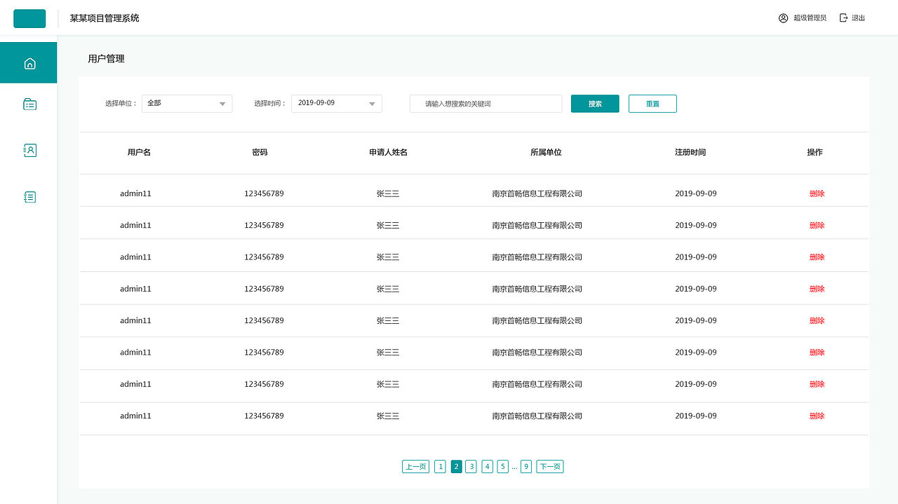This screenshot has height=504, width=898.
Task: Select the document list icon in the sidebar
Action: [29, 197]
